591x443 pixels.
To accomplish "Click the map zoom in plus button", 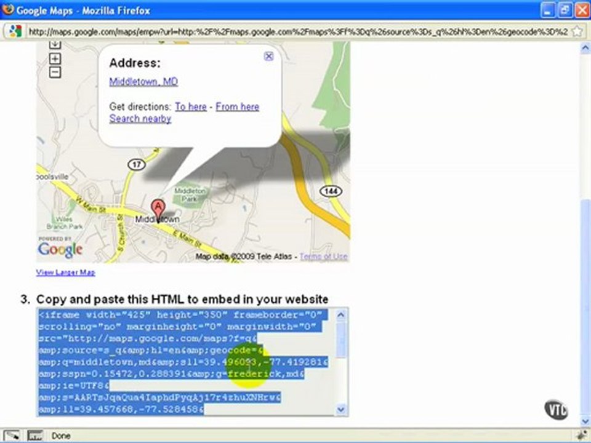I will point(55,59).
